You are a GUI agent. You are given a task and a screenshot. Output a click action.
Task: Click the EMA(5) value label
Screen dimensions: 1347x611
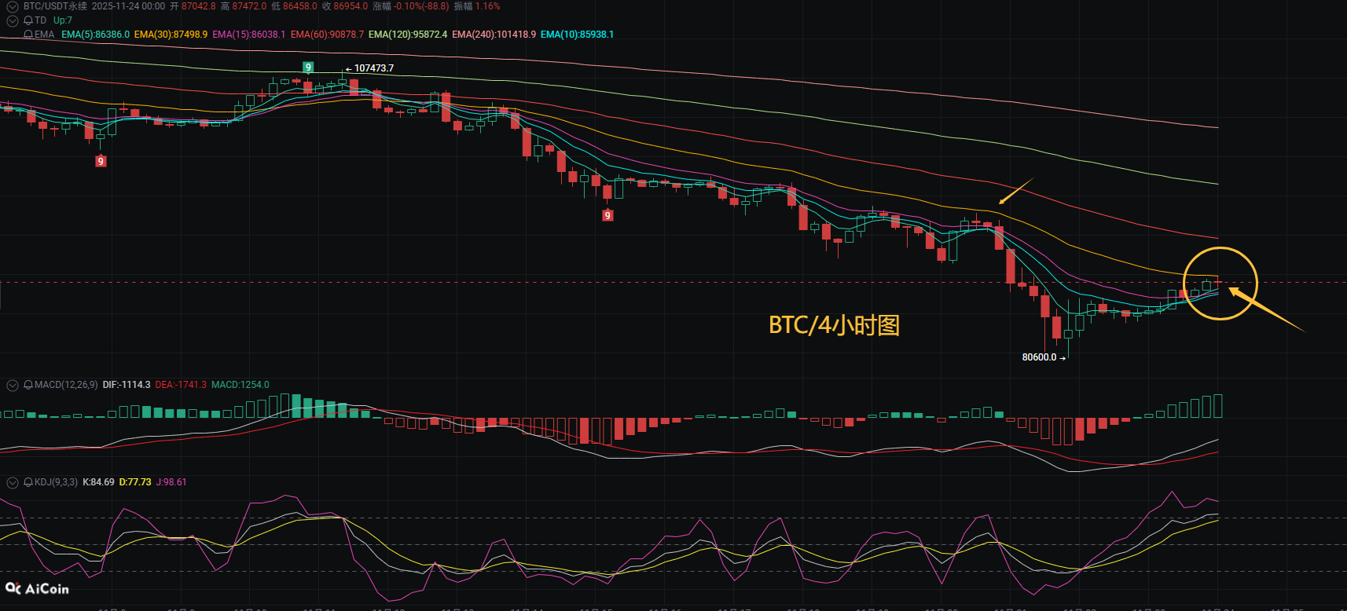click(95, 35)
